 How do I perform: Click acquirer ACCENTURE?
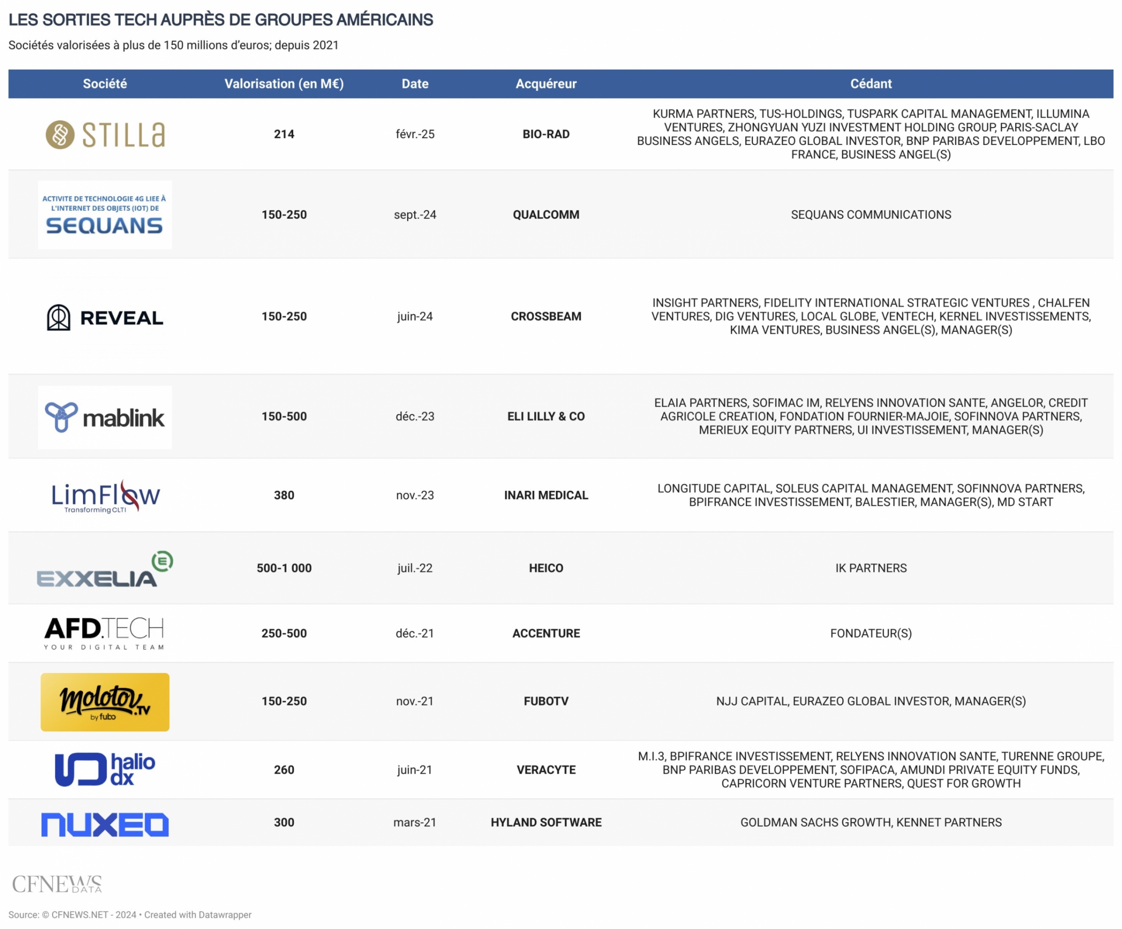(546, 633)
